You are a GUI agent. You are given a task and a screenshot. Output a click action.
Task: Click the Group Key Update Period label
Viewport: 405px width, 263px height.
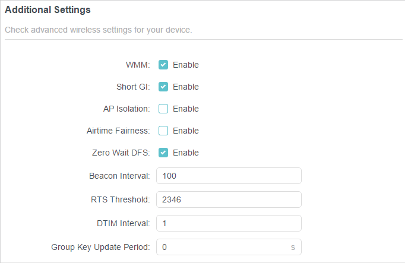pyautogui.click(x=100, y=247)
